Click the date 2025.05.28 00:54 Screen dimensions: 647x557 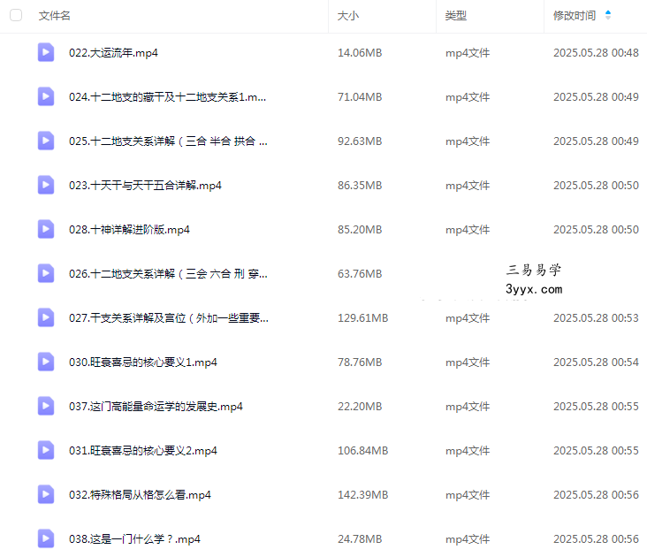pyautogui.click(x=596, y=362)
